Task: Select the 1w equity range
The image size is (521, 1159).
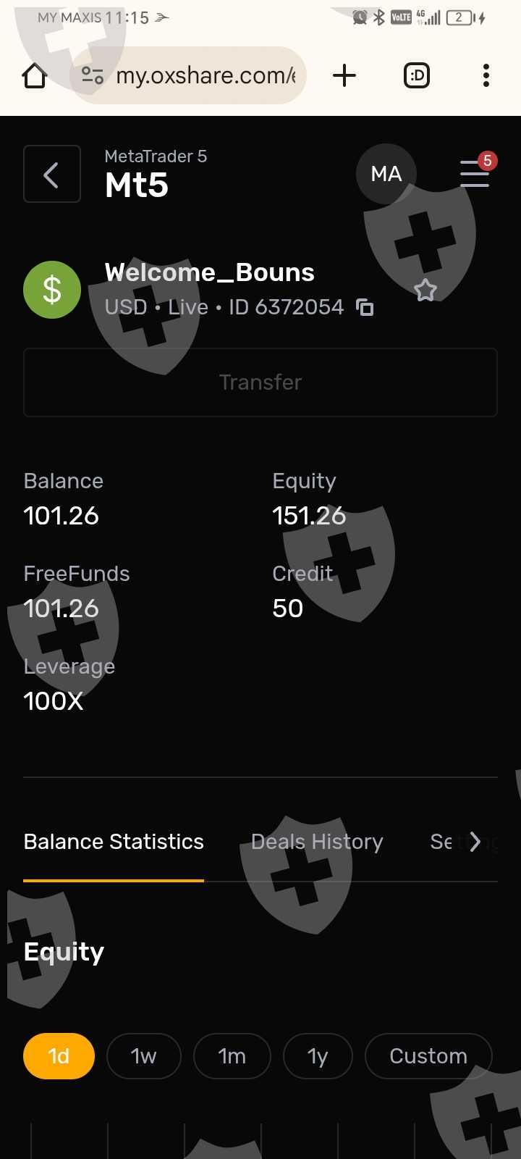Action: [x=143, y=1056]
